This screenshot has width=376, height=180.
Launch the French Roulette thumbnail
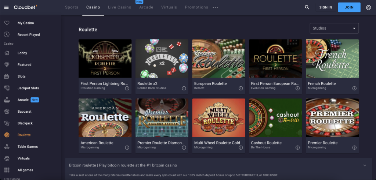[332, 59]
